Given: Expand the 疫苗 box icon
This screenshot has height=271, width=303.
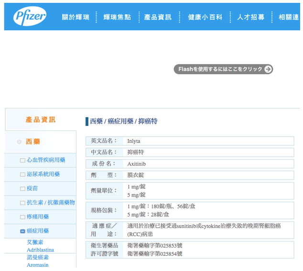Looking at the screenshot, I should coord(22,189).
